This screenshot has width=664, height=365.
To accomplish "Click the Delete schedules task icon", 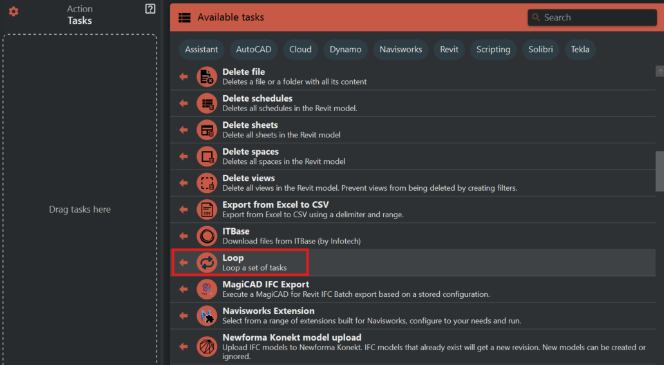I will pyautogui.click(x=207, y=103).
